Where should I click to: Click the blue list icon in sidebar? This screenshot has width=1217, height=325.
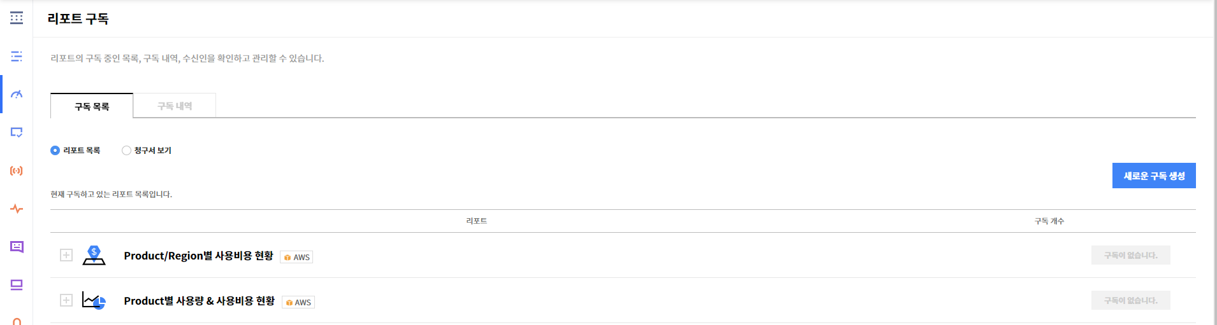[x=17, y=57]
